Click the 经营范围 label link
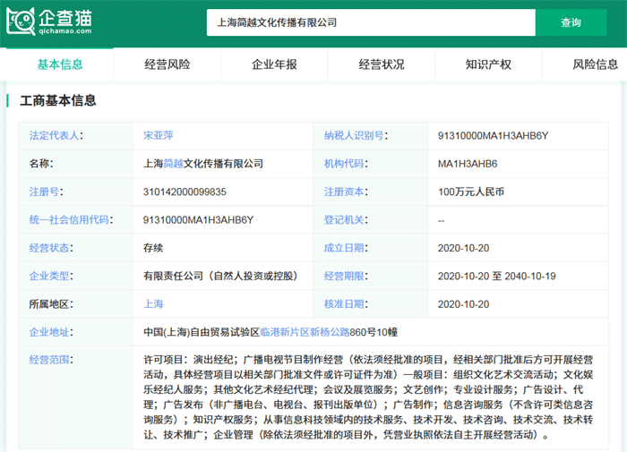Screen dimensions: 627x452 pos(48,360)
